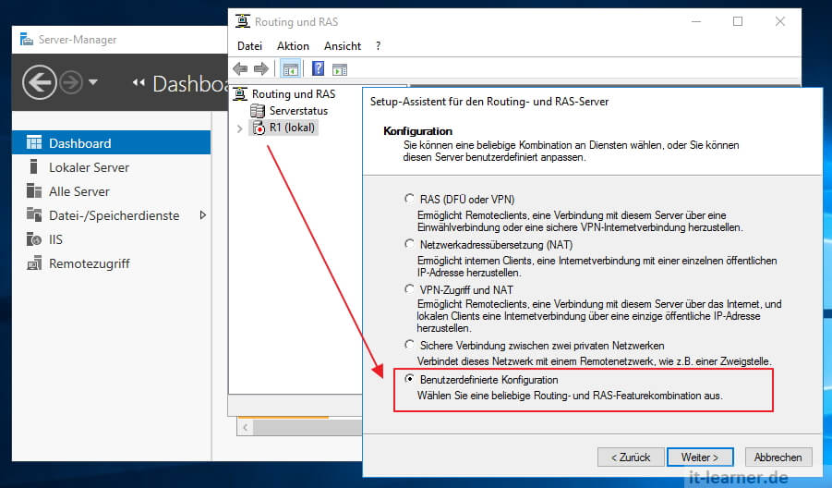Screen dimensions: 832x488
Task: Select Benutzerdefinierte Konfiguration radio option
Action: (409, 379)
